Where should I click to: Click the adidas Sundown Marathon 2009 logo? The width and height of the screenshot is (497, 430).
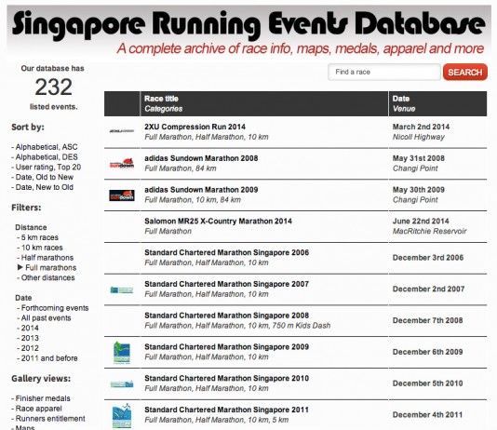point(122,195)
